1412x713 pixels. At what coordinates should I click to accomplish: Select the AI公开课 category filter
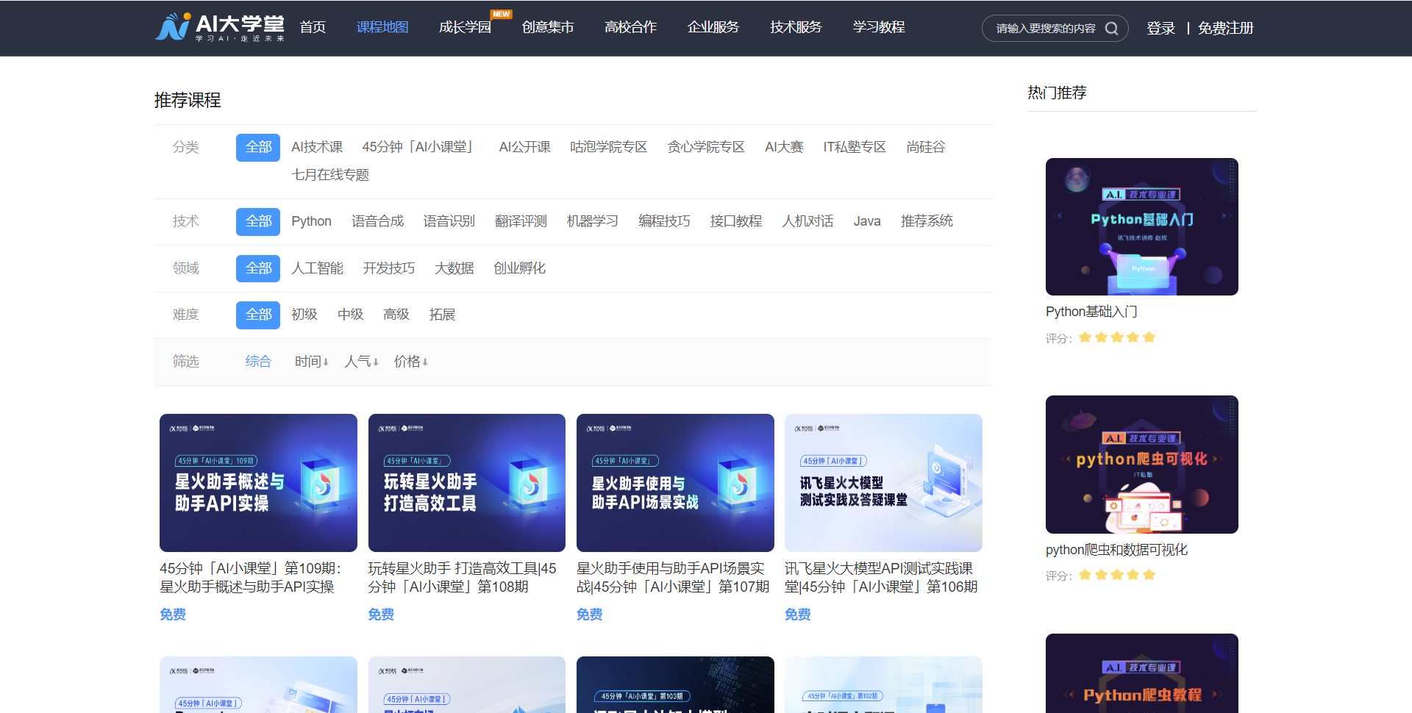pyautogui.click(x=524, y=147)
